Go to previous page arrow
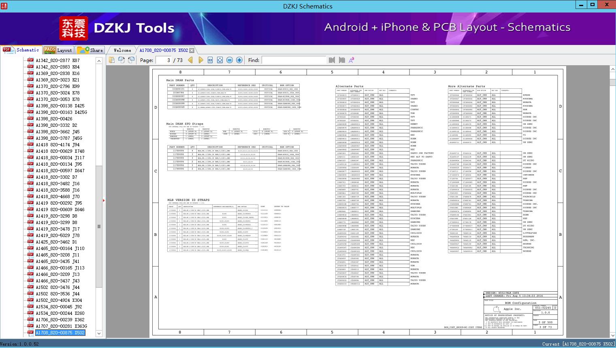The height and width of the screenshot is (348, 616). (190, 60)
